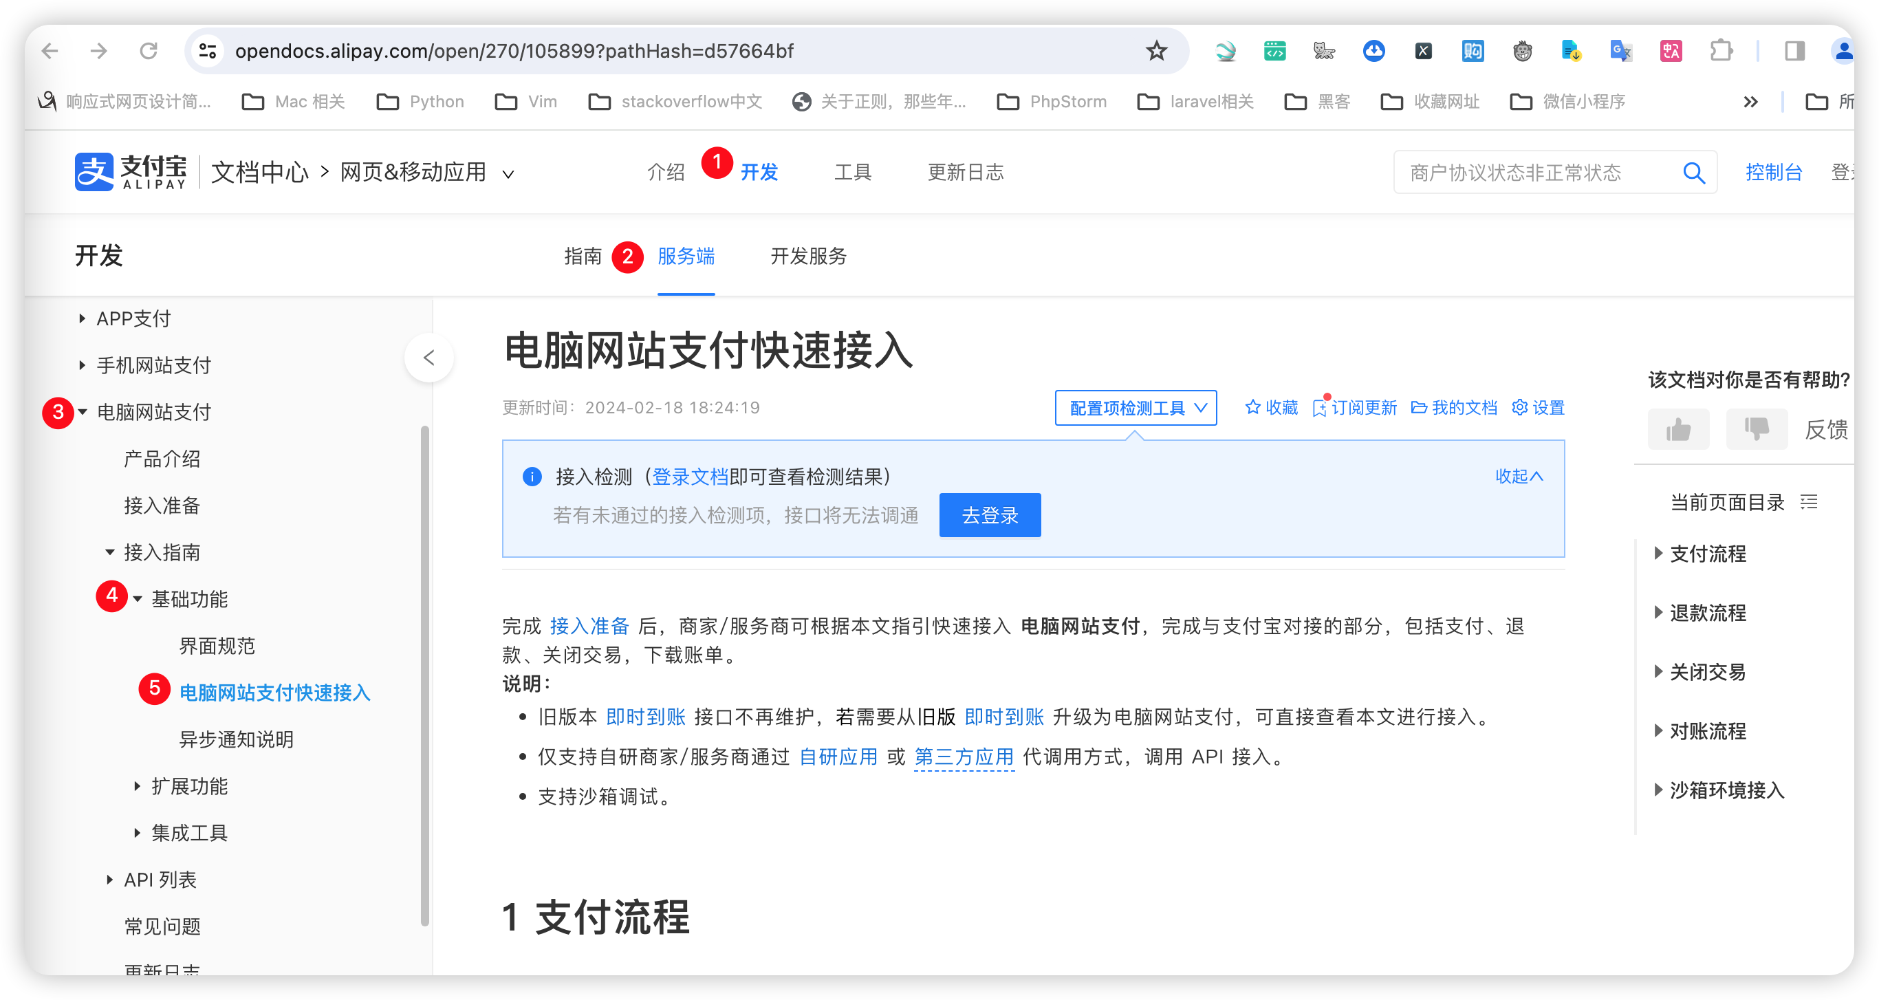
Task: Click the 去登录 button
Action: [990, 516]
